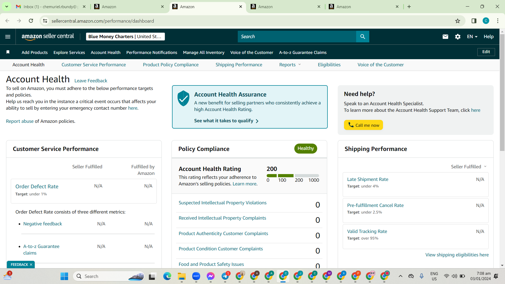This screenshot has width=505, height=284.
Task: Reload the page
Action: pos(31,21)
